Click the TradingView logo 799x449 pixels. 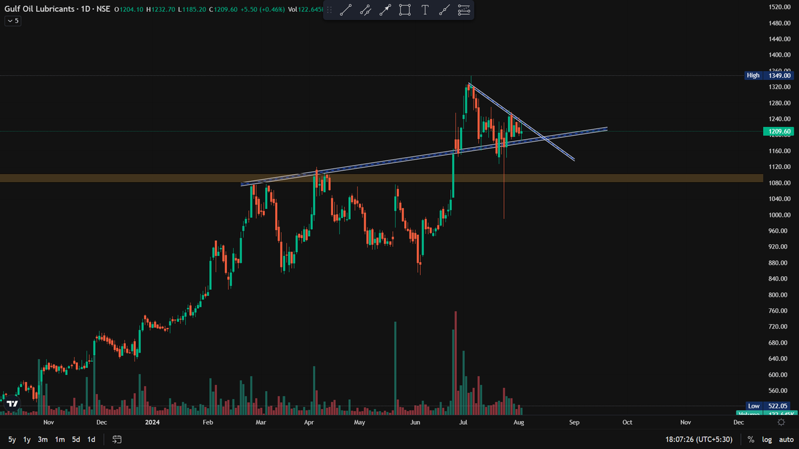pyautogui.click(x=12, y=403)
